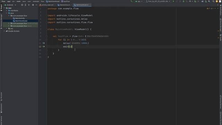This screenshot has height=125, width=222.
Task: Click 'import kotlinx.coroutines.delay' line
Action: pyautogui.click(x=68, y=19)
